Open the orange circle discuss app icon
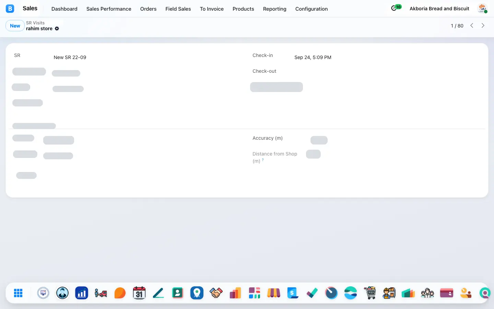Image resolution: width=494 pixels, height=309 pixels. pyautogui.click(x=120, y=293)
